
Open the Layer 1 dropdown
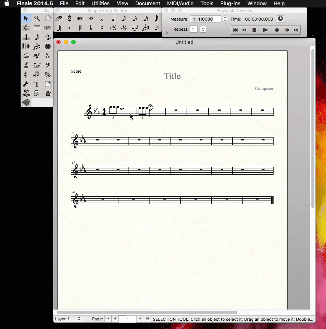coord(68,319)
